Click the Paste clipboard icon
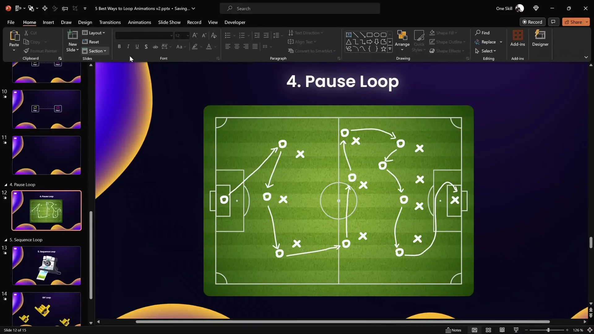 tap(14, 36)
